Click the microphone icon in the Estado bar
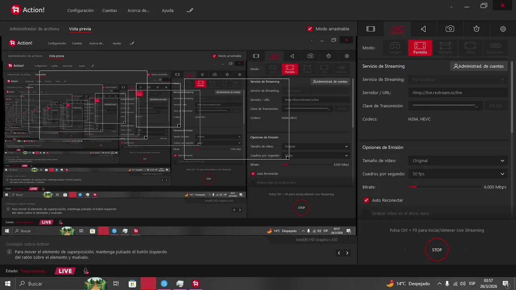The height and width of the screenshot is (290, 516). tap(86, 271)
